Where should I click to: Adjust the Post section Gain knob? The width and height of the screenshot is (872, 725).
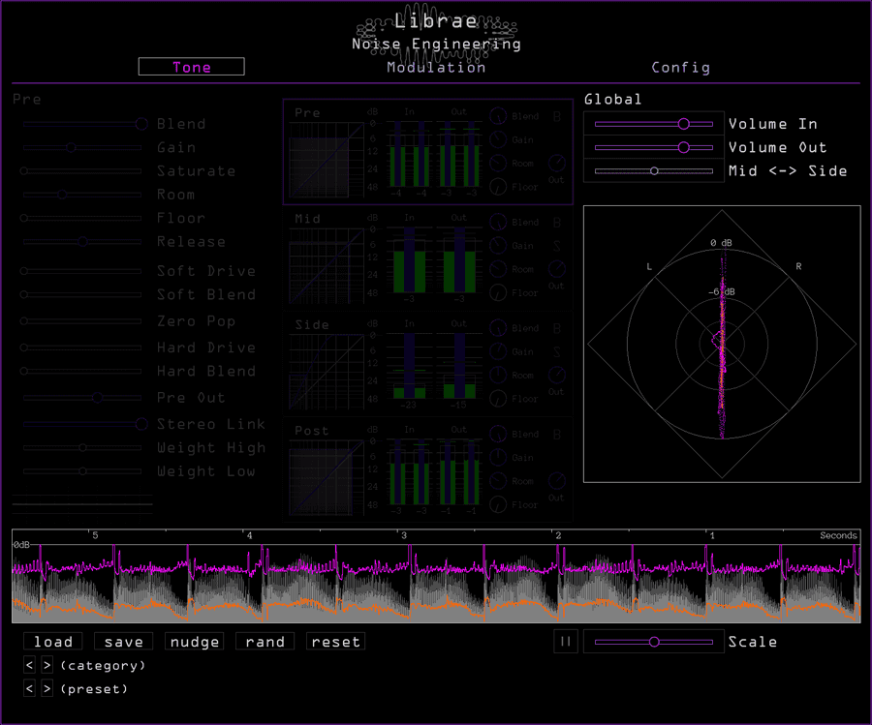[x=498, y=458]
